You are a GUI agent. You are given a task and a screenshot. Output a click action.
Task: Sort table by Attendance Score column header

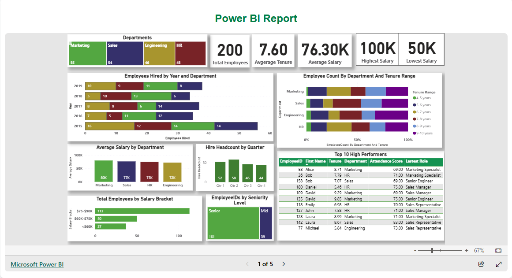(386, 162)
